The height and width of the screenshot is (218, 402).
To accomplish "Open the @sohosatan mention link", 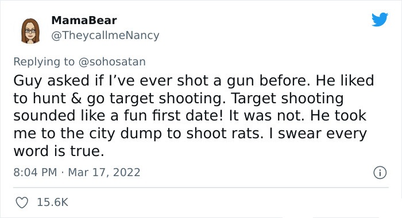I will coord(112,62).
